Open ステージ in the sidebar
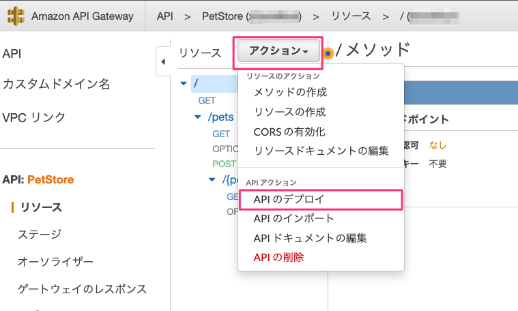 click(40, 235)
